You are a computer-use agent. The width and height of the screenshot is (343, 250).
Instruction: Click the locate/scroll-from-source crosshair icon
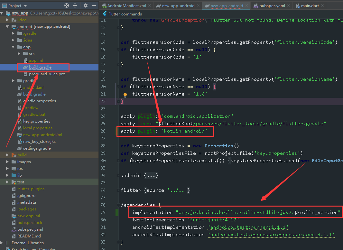click(67, 5)
